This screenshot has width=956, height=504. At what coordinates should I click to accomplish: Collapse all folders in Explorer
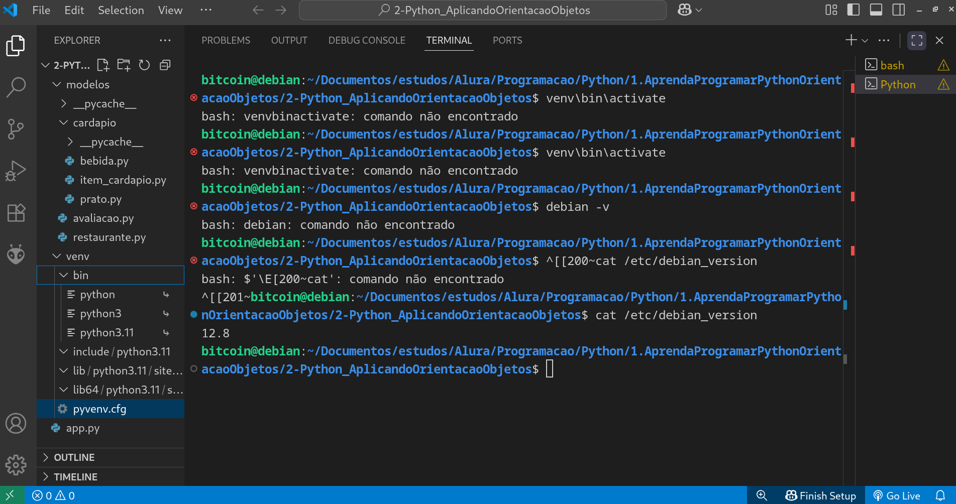[x=165, y=65]
